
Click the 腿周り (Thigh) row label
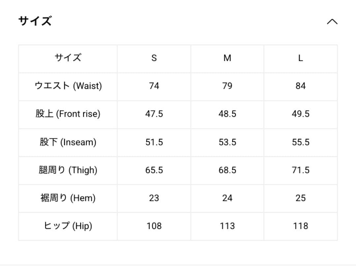(68, 170)
